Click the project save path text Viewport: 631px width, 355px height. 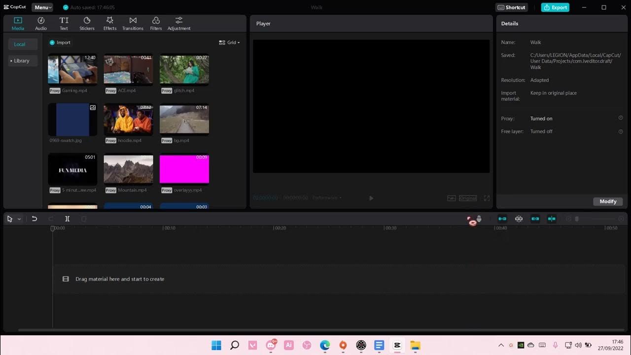(x=576, y=61)
